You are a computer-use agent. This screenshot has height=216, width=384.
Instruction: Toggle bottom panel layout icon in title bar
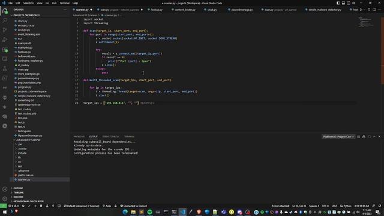pyautogui.click(x=343, y=3)
